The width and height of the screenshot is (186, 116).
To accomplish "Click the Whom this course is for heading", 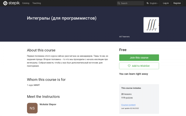I will click(x=46, y=79).
